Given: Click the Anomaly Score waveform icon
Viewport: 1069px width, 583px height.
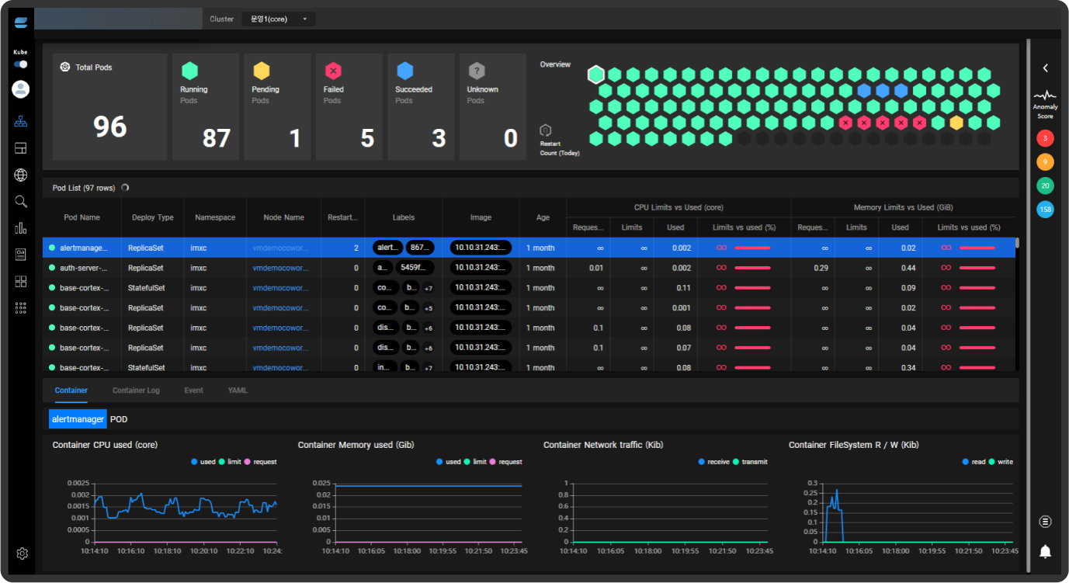Looking at the screenshot, I should point(1045,96).
